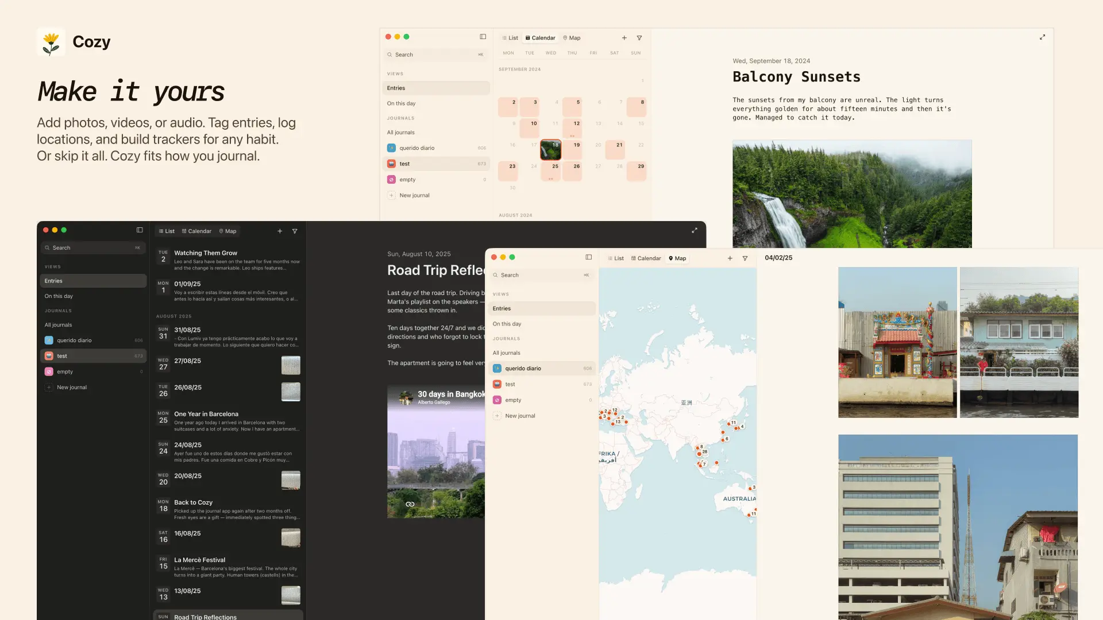Click New journal plus icon in top window
This screenshot has height=620, width=1103.
click(391, 195)
